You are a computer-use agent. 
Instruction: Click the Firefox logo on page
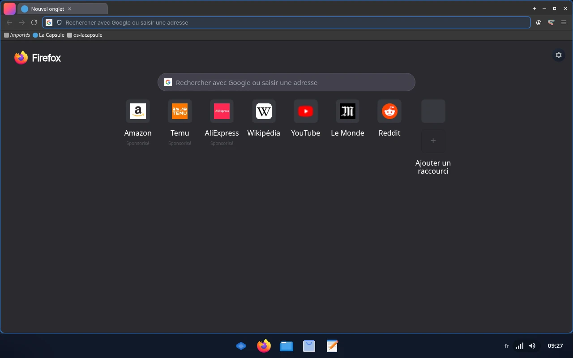pyautogui.click(x=38, y=58)
